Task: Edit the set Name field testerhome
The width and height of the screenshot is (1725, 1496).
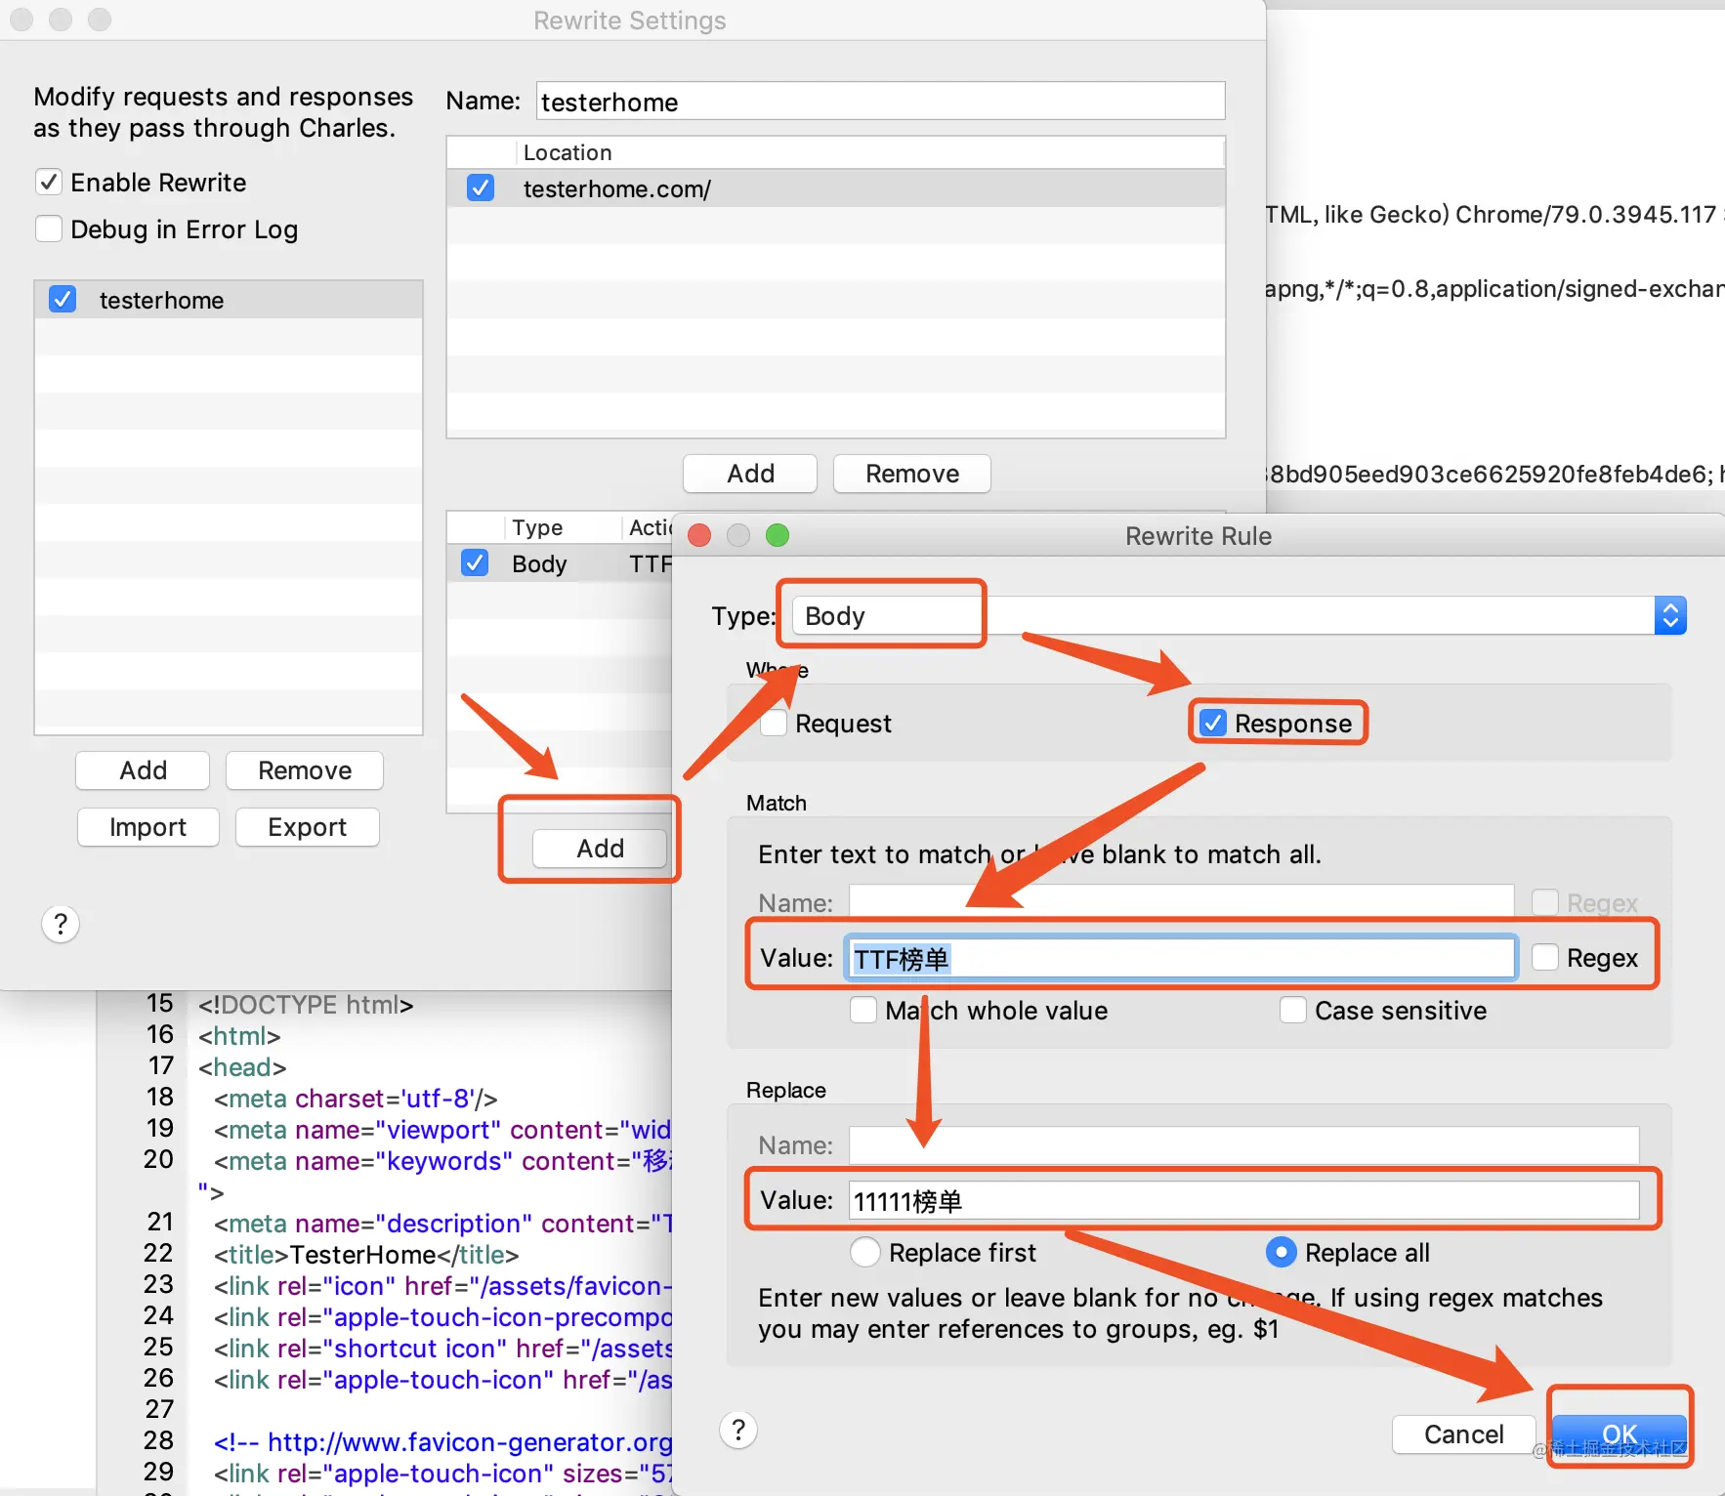Action: click(880, 102)
